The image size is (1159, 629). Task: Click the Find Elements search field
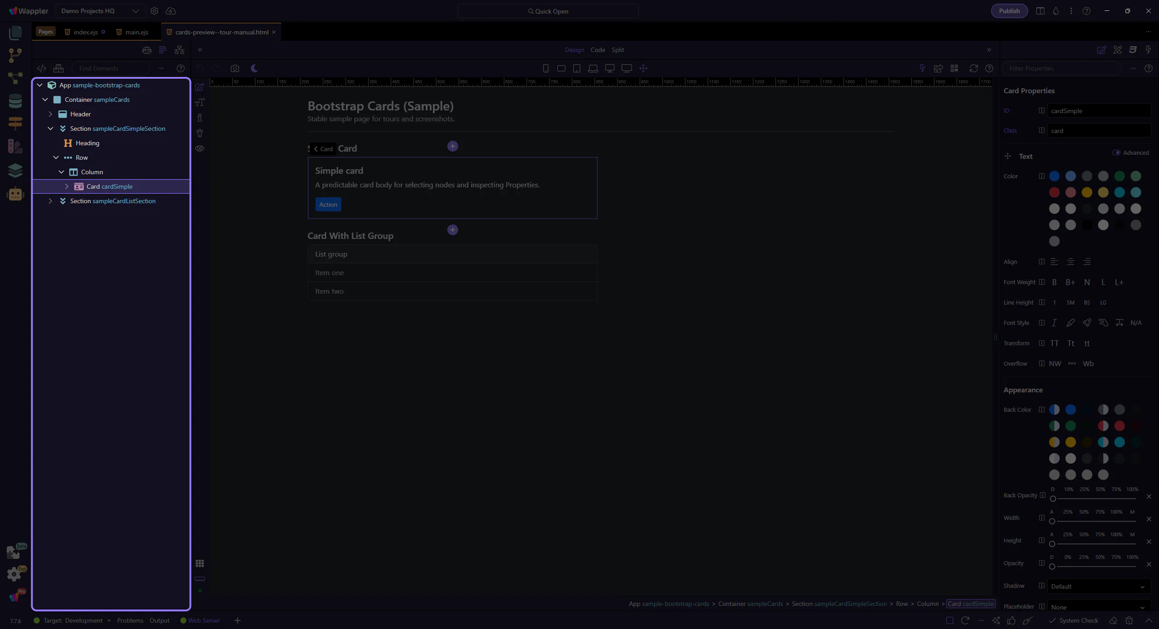[x=111, y=68]
